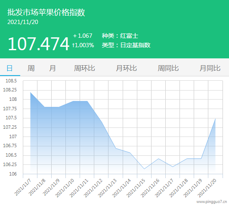Click the 2021/11/10 x-axis date label
Viewport: 229px width, 206px height.
(65, 188)
